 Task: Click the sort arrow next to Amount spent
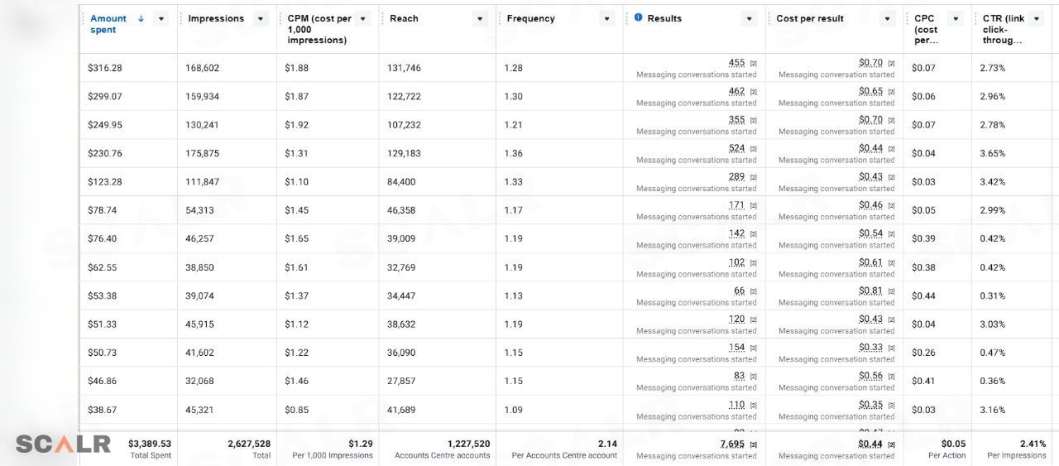point(141,18)
